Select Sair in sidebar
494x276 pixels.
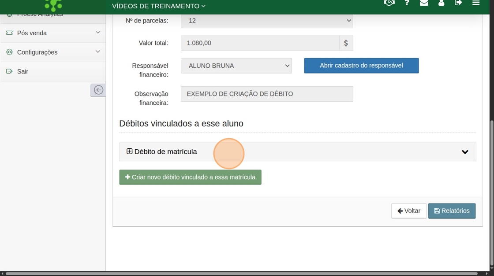53,71
